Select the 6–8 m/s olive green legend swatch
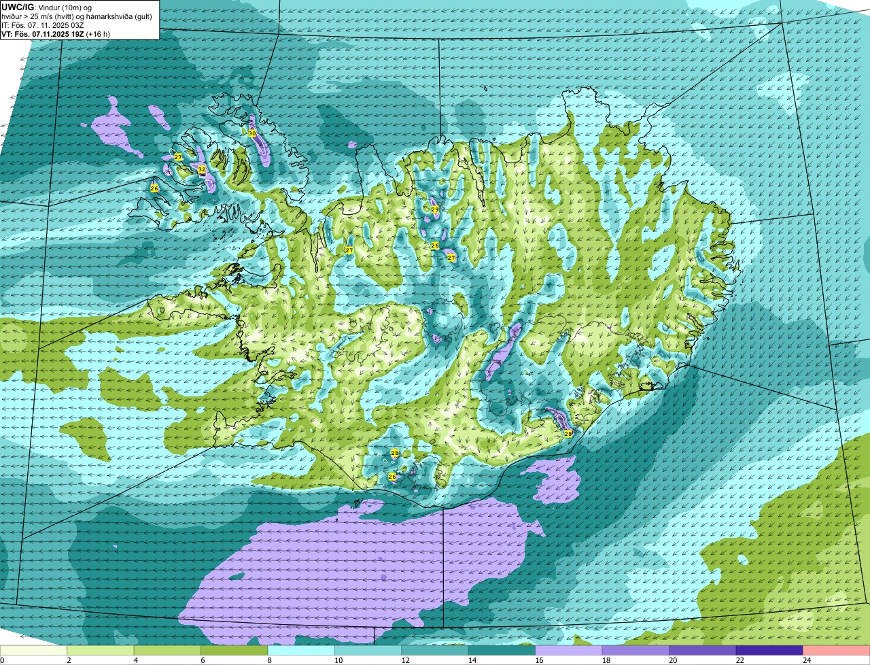870x665 pixels. click(235, 650)
